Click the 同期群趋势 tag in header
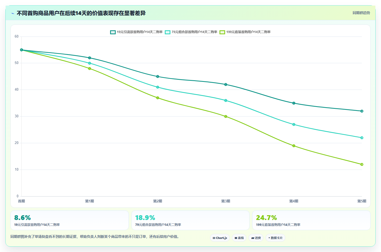The height and width of the screenshot is (252, 381). [361, 13]
